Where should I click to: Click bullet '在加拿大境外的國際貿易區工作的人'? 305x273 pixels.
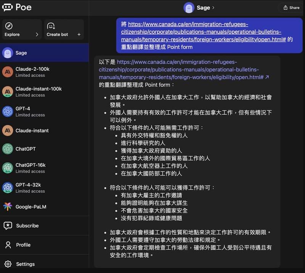(x=165, y=158)
